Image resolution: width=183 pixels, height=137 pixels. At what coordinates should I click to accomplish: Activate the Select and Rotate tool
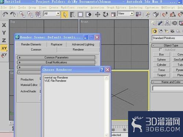point(105,15)
